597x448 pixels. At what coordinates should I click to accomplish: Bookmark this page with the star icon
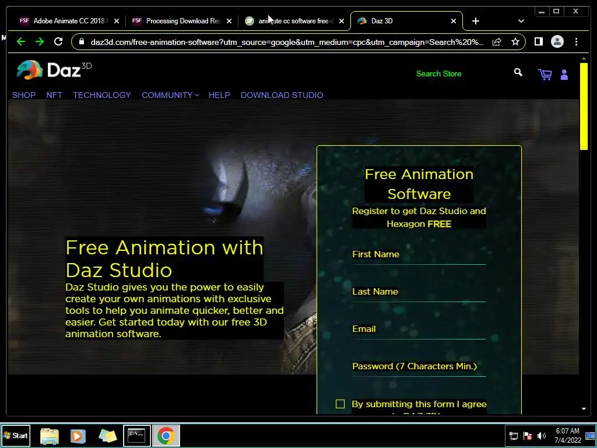tap(515, 41)
